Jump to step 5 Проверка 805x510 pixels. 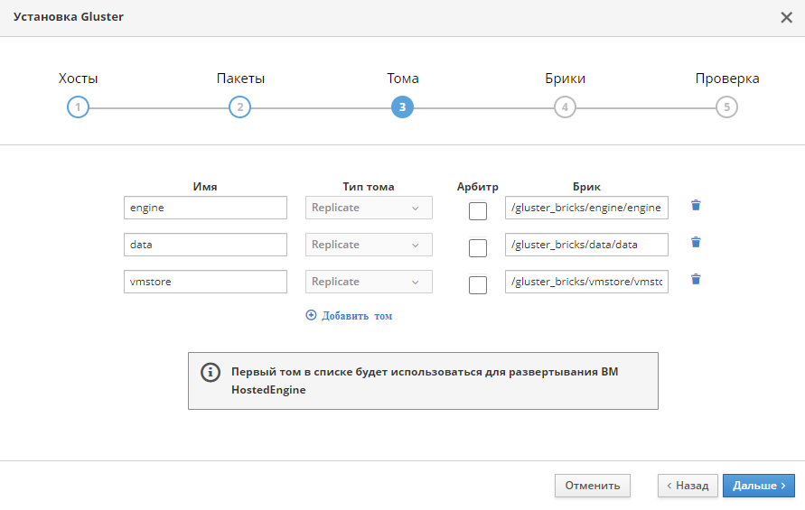(x=726, y=107)
